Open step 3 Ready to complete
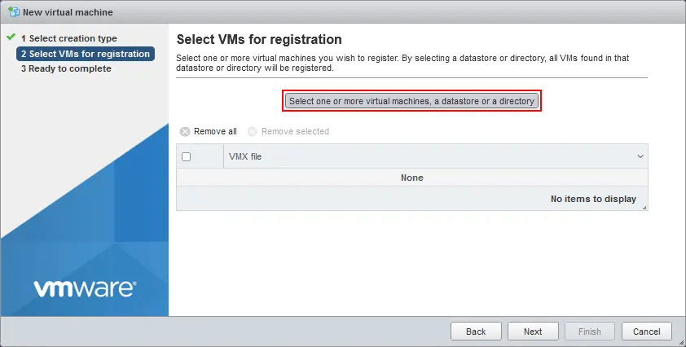Viewport: 686px width, 347px height. point(66,68)
